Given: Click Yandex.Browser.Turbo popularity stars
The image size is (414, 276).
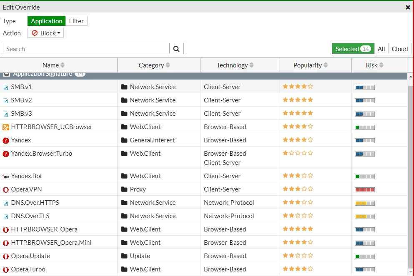Looking at the screenshot, I should pos(298,153).
